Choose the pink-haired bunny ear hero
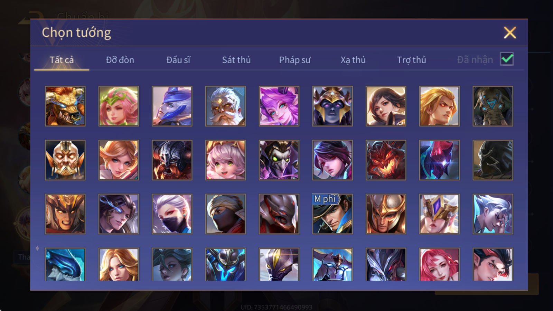The width and height of the screenshot is (553, 311). [x=279, y=106]
